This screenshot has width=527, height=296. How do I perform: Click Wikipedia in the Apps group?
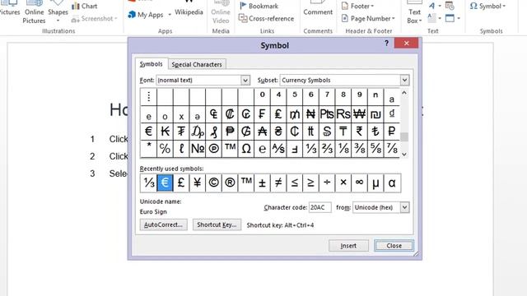pyautogui.click(x=189, y=8)
